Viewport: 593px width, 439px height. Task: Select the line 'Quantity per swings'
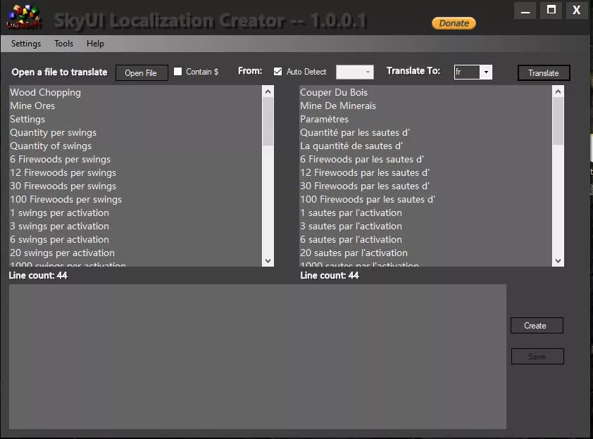54,132
